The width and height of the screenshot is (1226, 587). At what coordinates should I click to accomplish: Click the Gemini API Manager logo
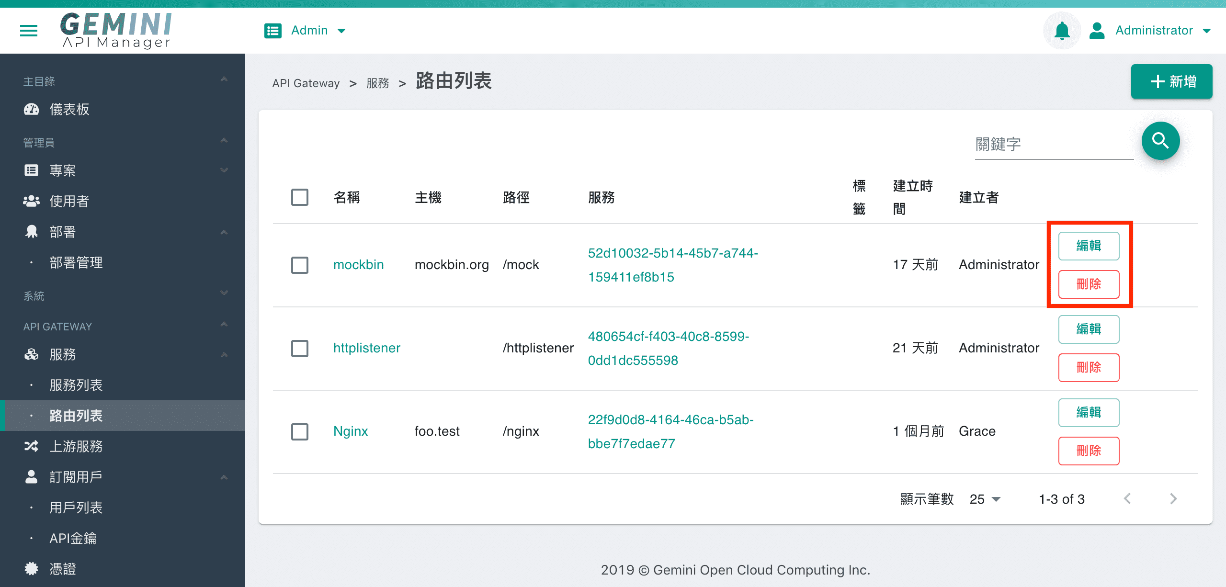click(116, 30)
